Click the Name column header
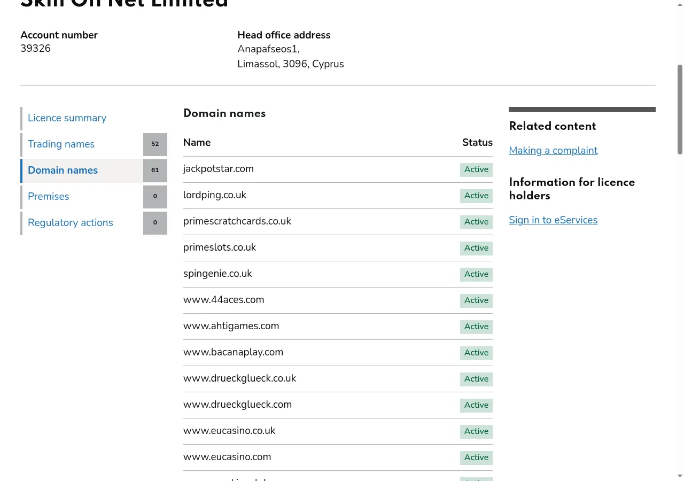 coord(197,143)
